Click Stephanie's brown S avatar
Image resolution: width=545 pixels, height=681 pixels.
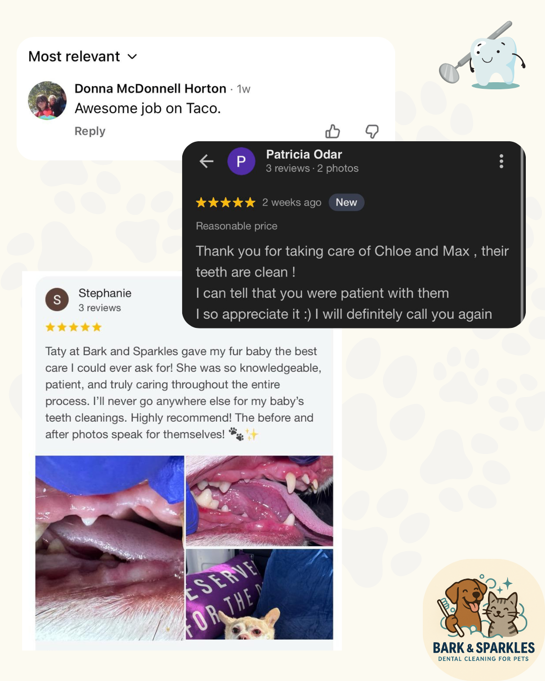[x=57, y=300]
